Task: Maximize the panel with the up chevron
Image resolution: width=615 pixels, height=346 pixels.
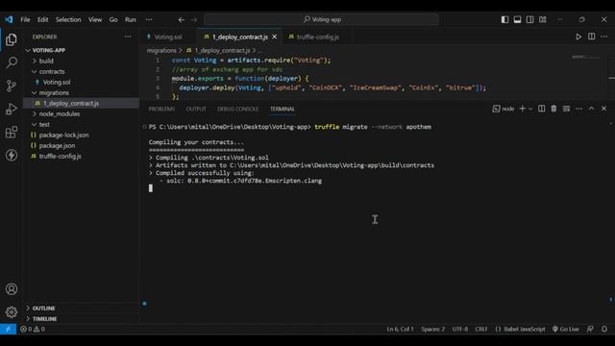Action: click(x=592, y=109)
